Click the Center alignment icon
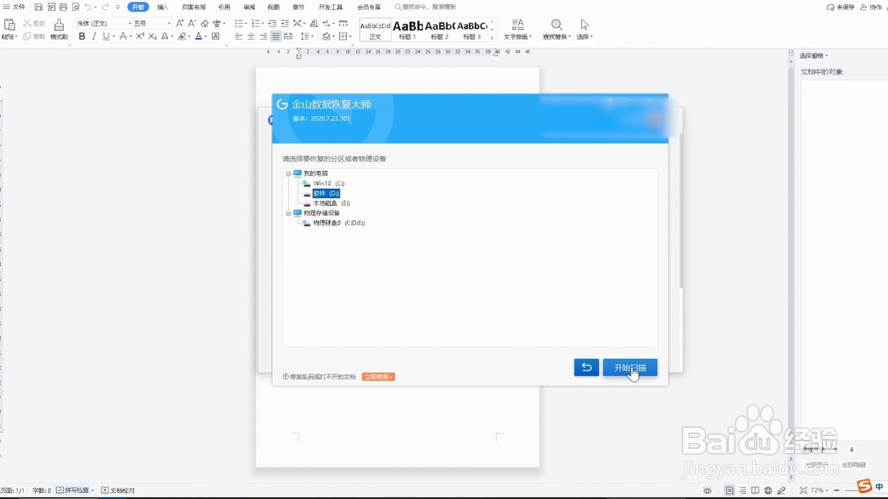 [251, 36]
